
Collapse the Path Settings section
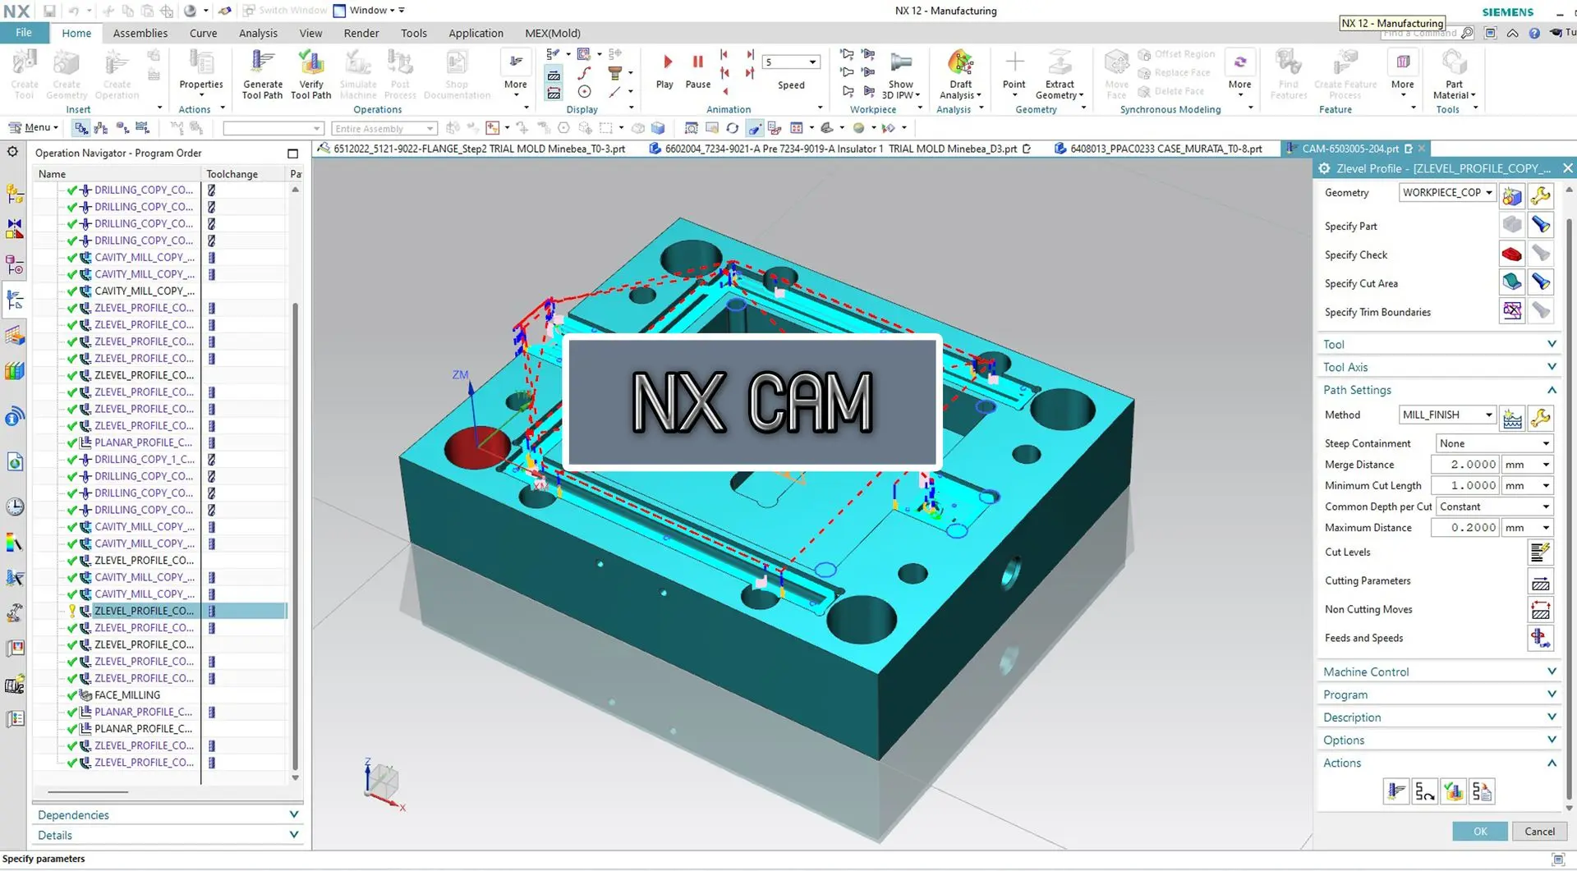[1438, 390]
